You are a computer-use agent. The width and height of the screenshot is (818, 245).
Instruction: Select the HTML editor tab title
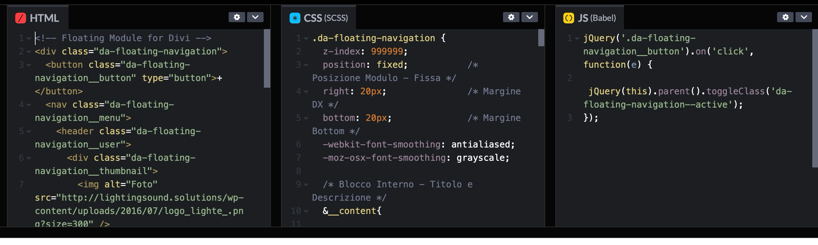[44, 18]
